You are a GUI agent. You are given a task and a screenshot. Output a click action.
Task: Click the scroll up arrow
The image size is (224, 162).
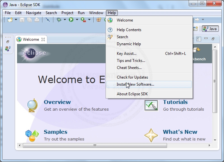(215, 47)
